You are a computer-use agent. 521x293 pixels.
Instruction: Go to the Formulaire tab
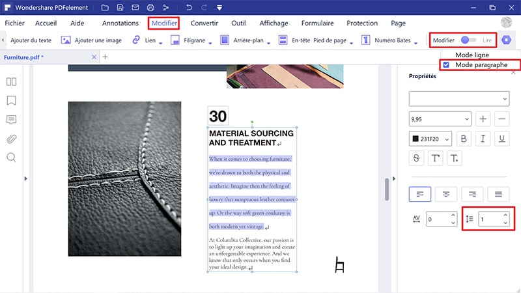(x=317, y=23)
